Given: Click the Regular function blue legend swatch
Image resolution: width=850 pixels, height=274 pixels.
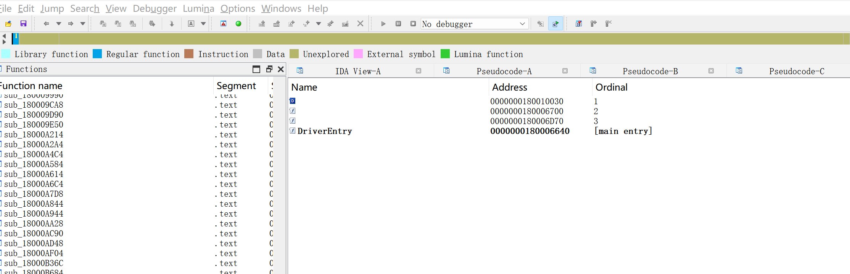Looking at the screenshot, I should click(x=97, y=54).
